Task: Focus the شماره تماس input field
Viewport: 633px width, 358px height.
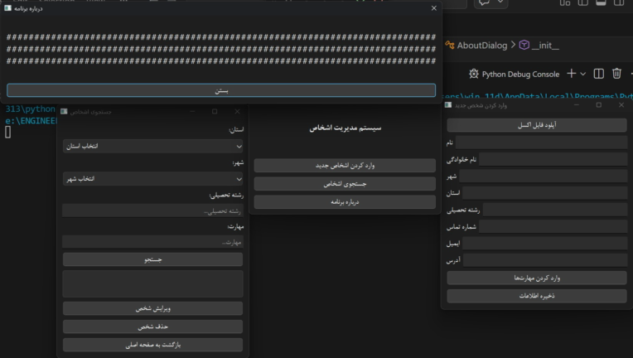Action: [553, 226]
